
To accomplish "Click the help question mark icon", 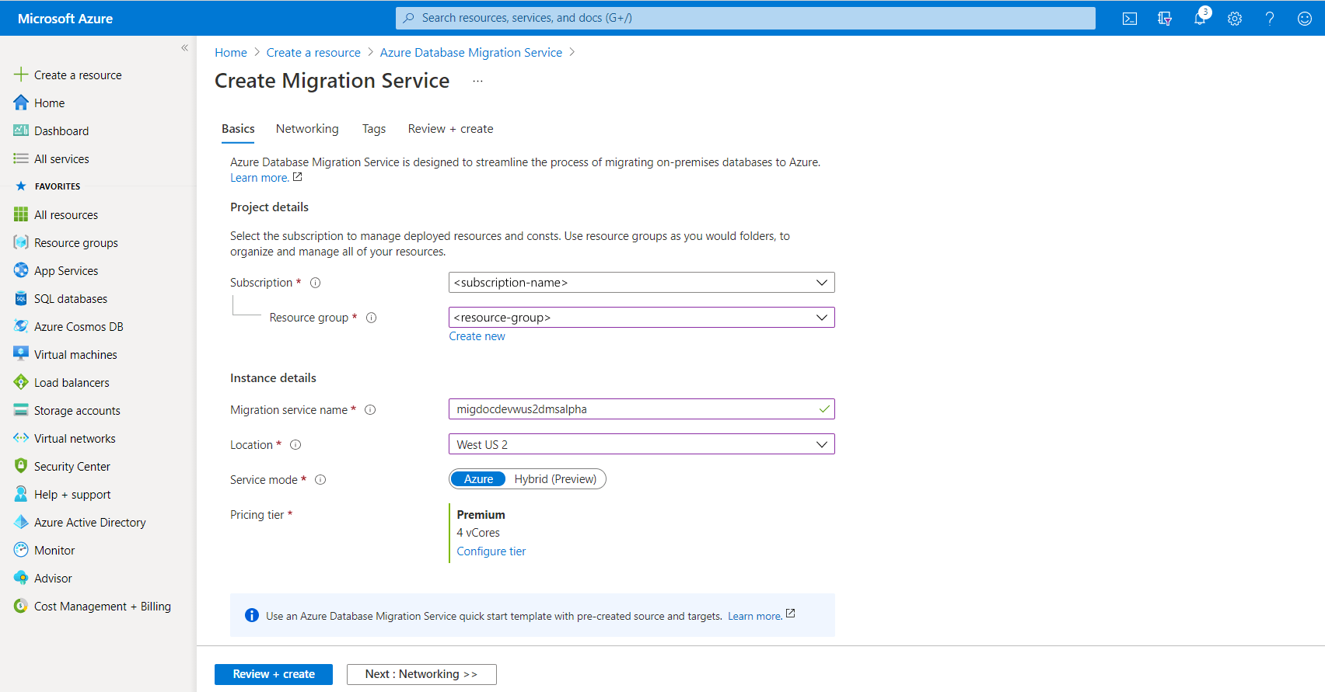I will point(1270,19).
